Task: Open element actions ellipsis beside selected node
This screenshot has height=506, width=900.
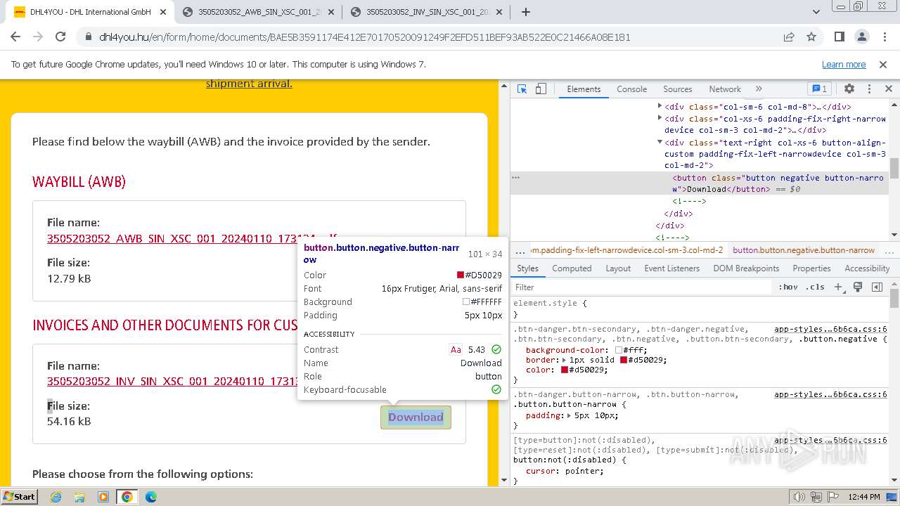Action: pyautogui.click(x=515, y=178)
